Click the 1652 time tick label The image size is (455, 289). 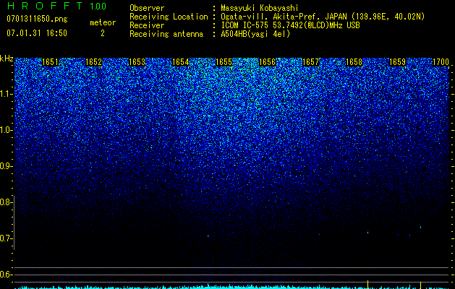tap(94, 62)
